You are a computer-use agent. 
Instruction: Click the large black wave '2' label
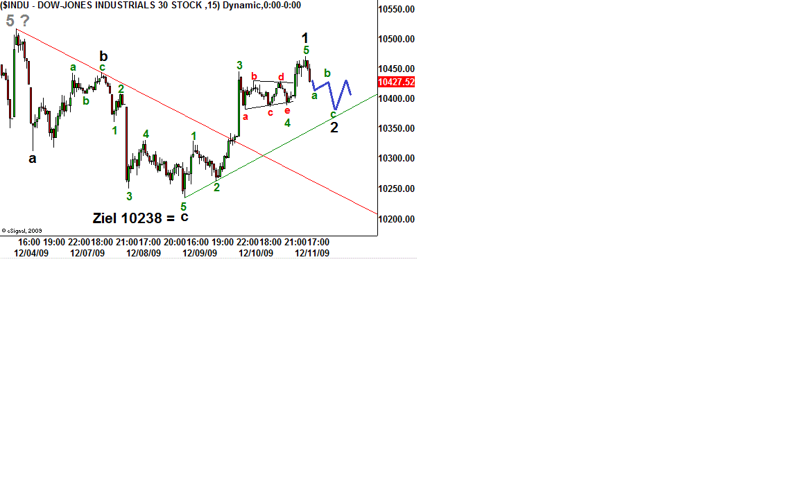[334, 128]
